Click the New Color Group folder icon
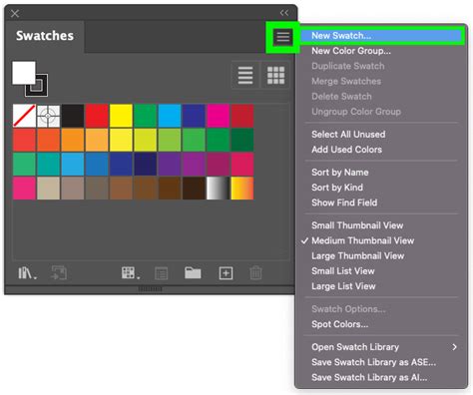 (x=193, y=273)
